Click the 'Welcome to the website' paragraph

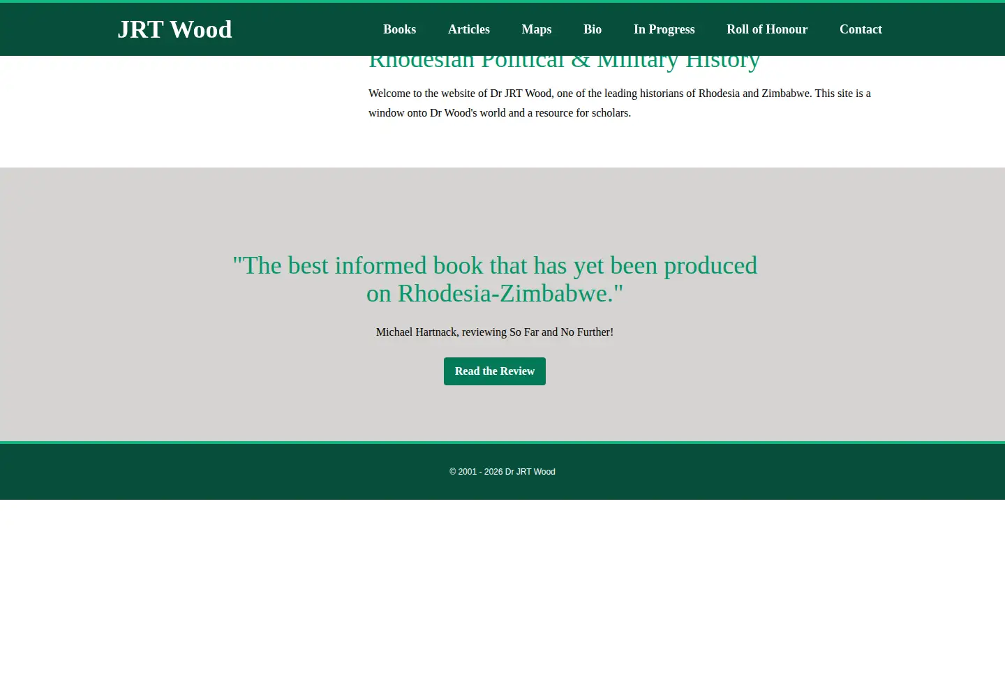coord(620,103)
